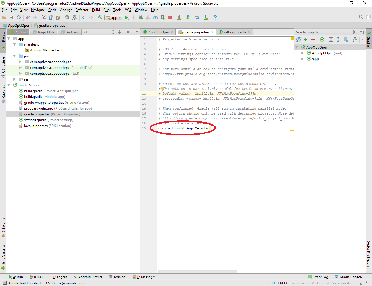This screenshot has width=372, height=286.
Task: Open the Build menu
Action: tap(96, 10)
